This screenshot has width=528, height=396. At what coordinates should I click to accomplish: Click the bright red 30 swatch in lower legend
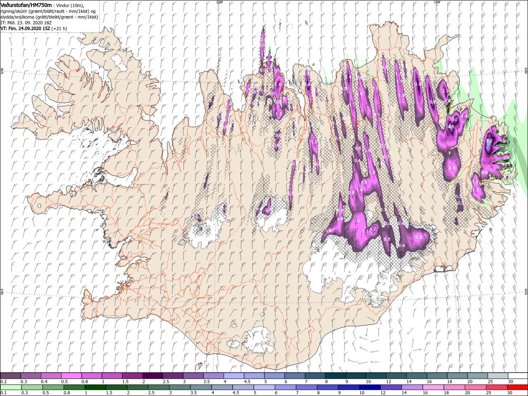click(x=516, y=387)
